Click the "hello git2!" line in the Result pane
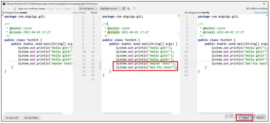The height and width of the screenshot is (123, 270). (145, 52)
